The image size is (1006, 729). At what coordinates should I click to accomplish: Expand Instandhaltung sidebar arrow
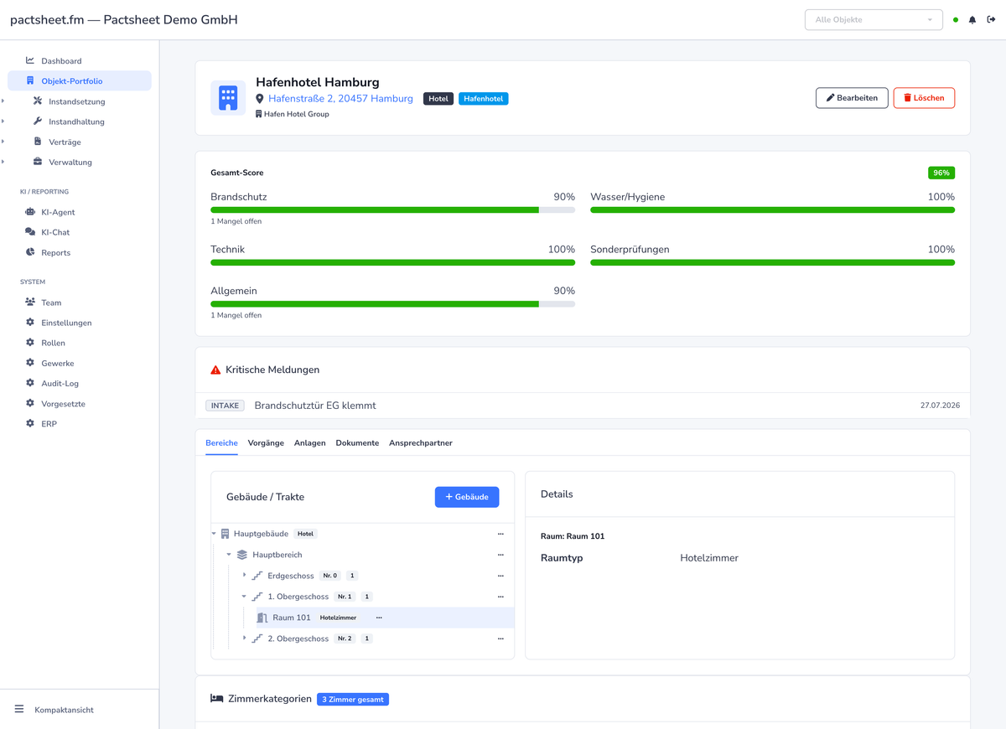[x=3, y=121]
